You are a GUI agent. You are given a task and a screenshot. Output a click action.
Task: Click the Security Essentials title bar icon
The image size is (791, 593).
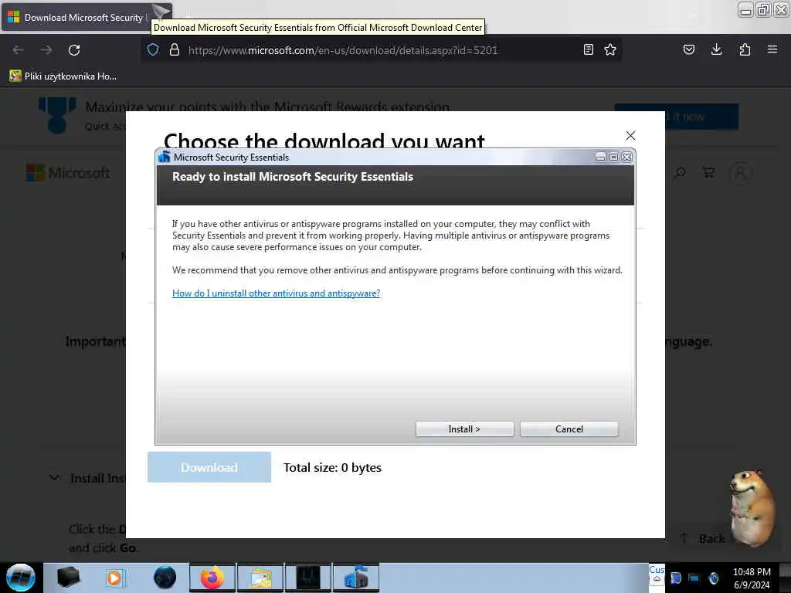[x=164, y=157]
